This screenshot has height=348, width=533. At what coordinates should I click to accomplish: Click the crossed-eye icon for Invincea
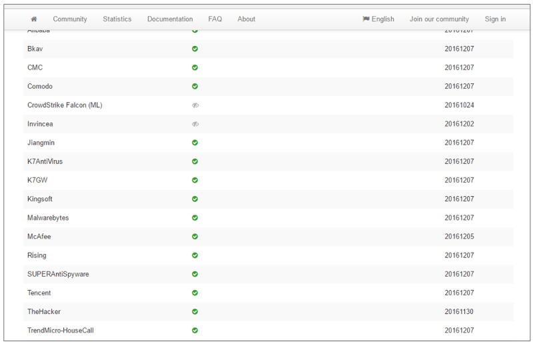(x=195, y=124)
